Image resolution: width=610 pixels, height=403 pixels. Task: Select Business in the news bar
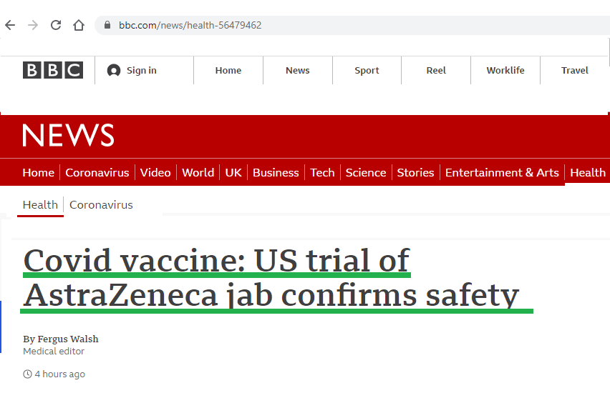(x=276, y=172)
